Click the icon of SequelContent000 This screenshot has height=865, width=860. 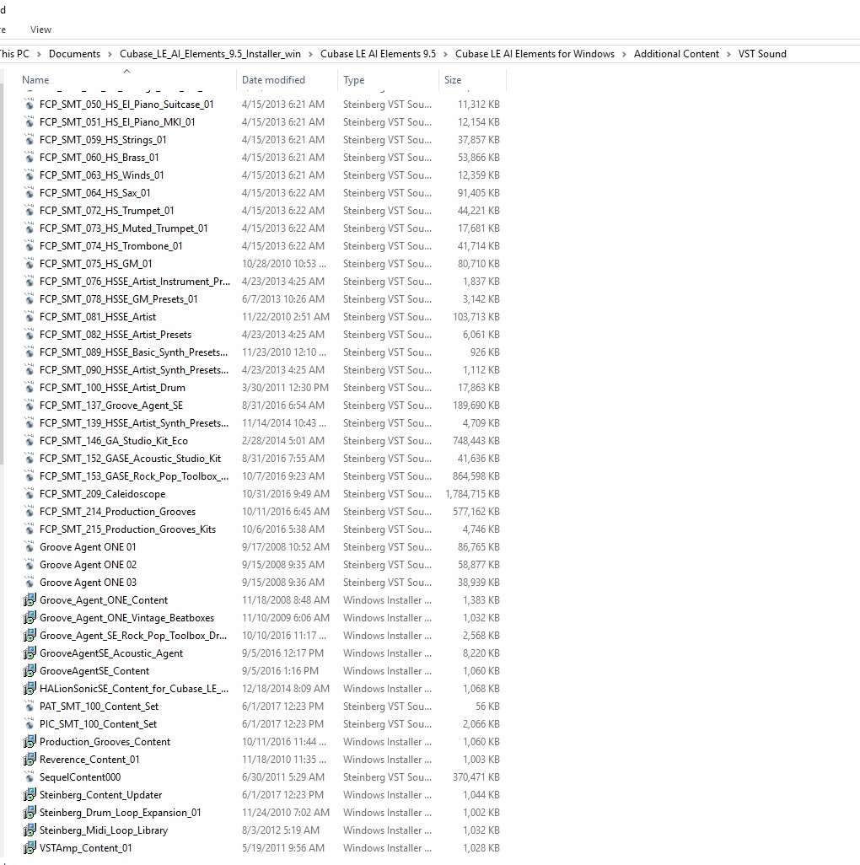[30, 776]
